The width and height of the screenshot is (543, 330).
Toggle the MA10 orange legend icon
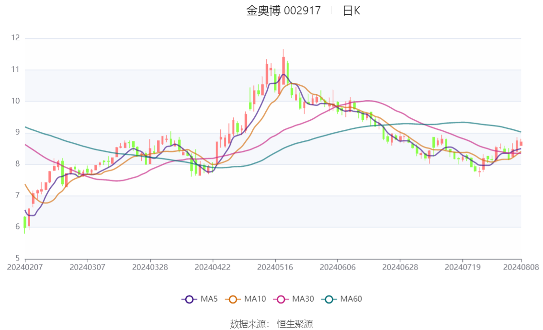pyautogui.click(x=233, y=299)
